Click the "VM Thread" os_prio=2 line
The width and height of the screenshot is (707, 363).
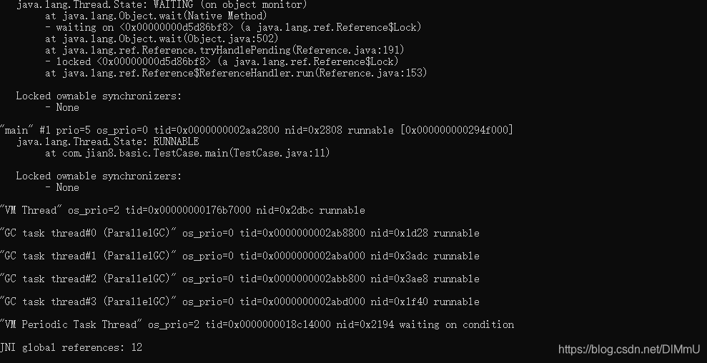[x=182, y=211]
